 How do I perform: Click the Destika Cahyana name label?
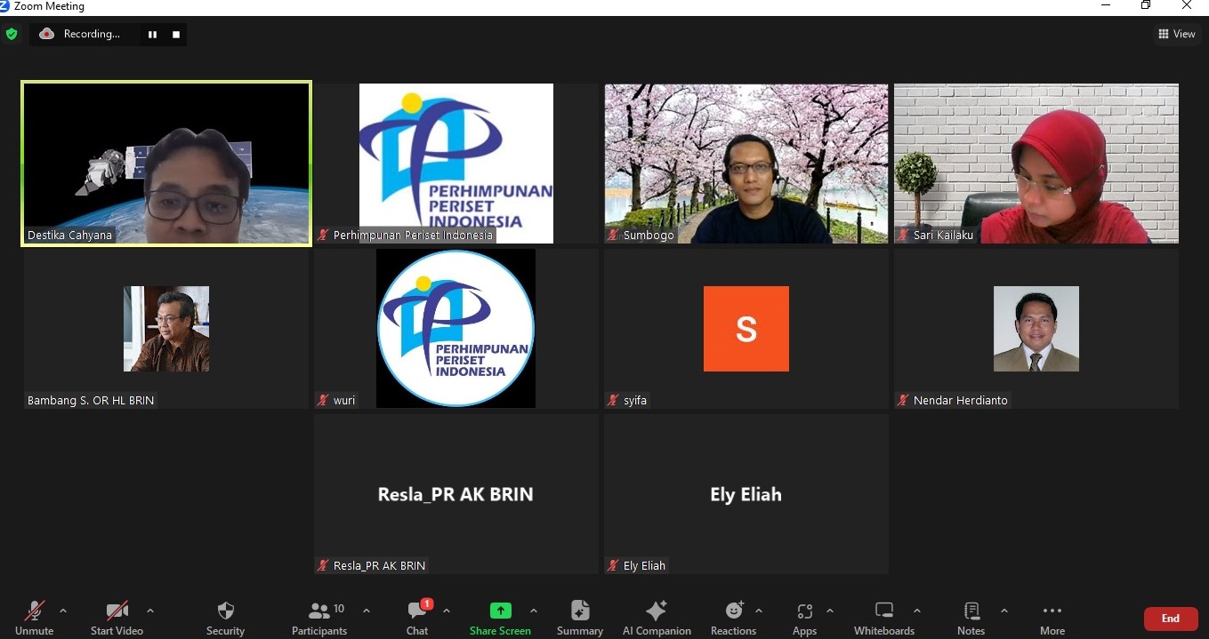(70, 236)
